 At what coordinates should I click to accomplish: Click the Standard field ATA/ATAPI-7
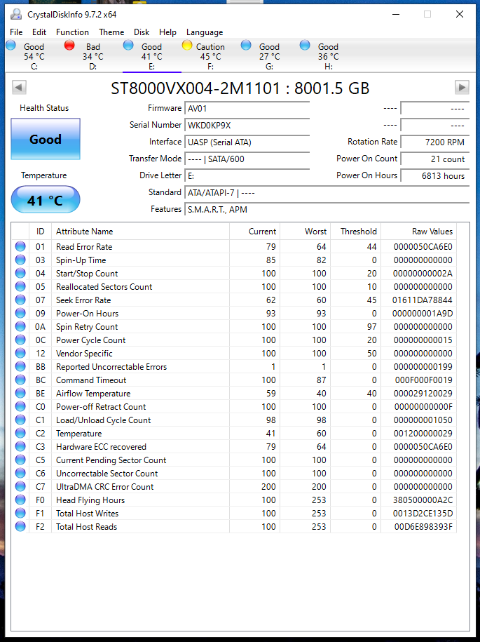point(327,192)
